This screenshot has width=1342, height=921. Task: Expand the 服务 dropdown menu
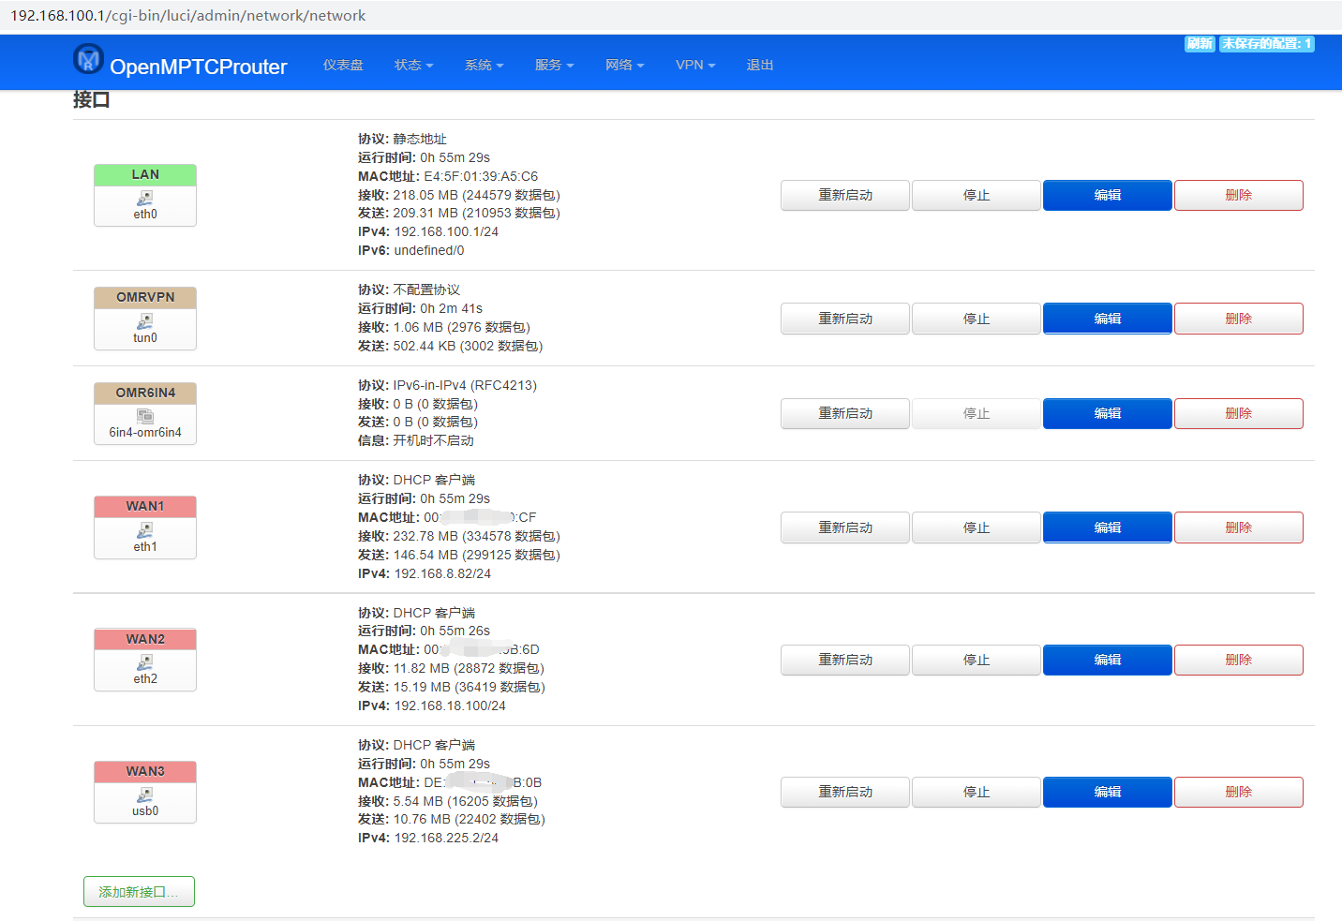(x=554, y=65)
